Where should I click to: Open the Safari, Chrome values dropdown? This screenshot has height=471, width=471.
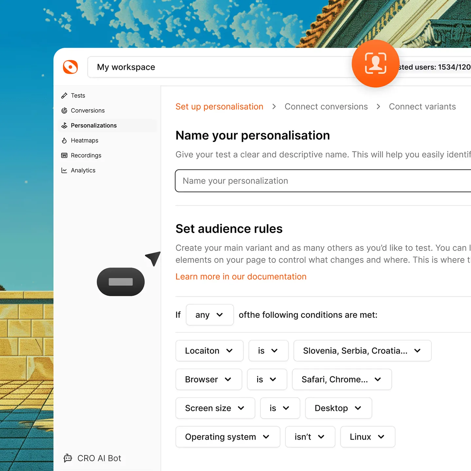(x=342, y=379)
